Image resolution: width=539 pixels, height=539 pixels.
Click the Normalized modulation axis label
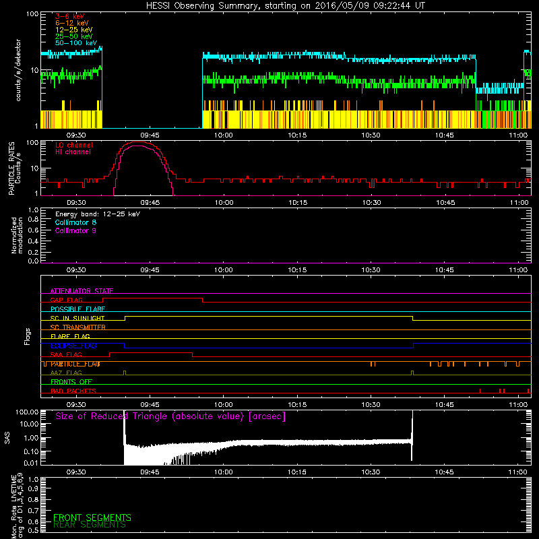point(17,235)
